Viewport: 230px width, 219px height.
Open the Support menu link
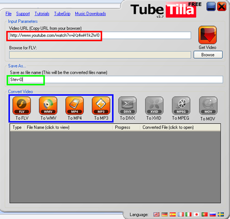coord(23,14)
